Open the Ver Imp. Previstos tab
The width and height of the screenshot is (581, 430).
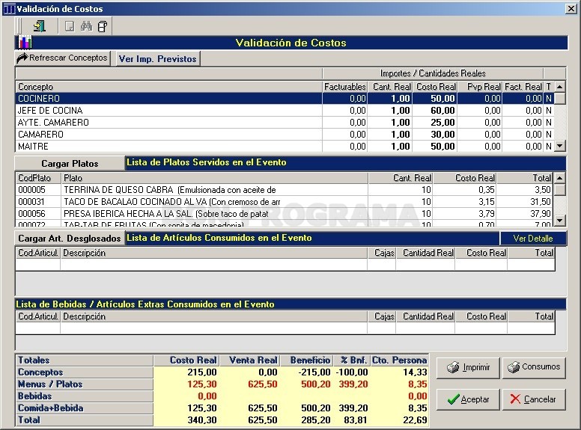(157, 59)
